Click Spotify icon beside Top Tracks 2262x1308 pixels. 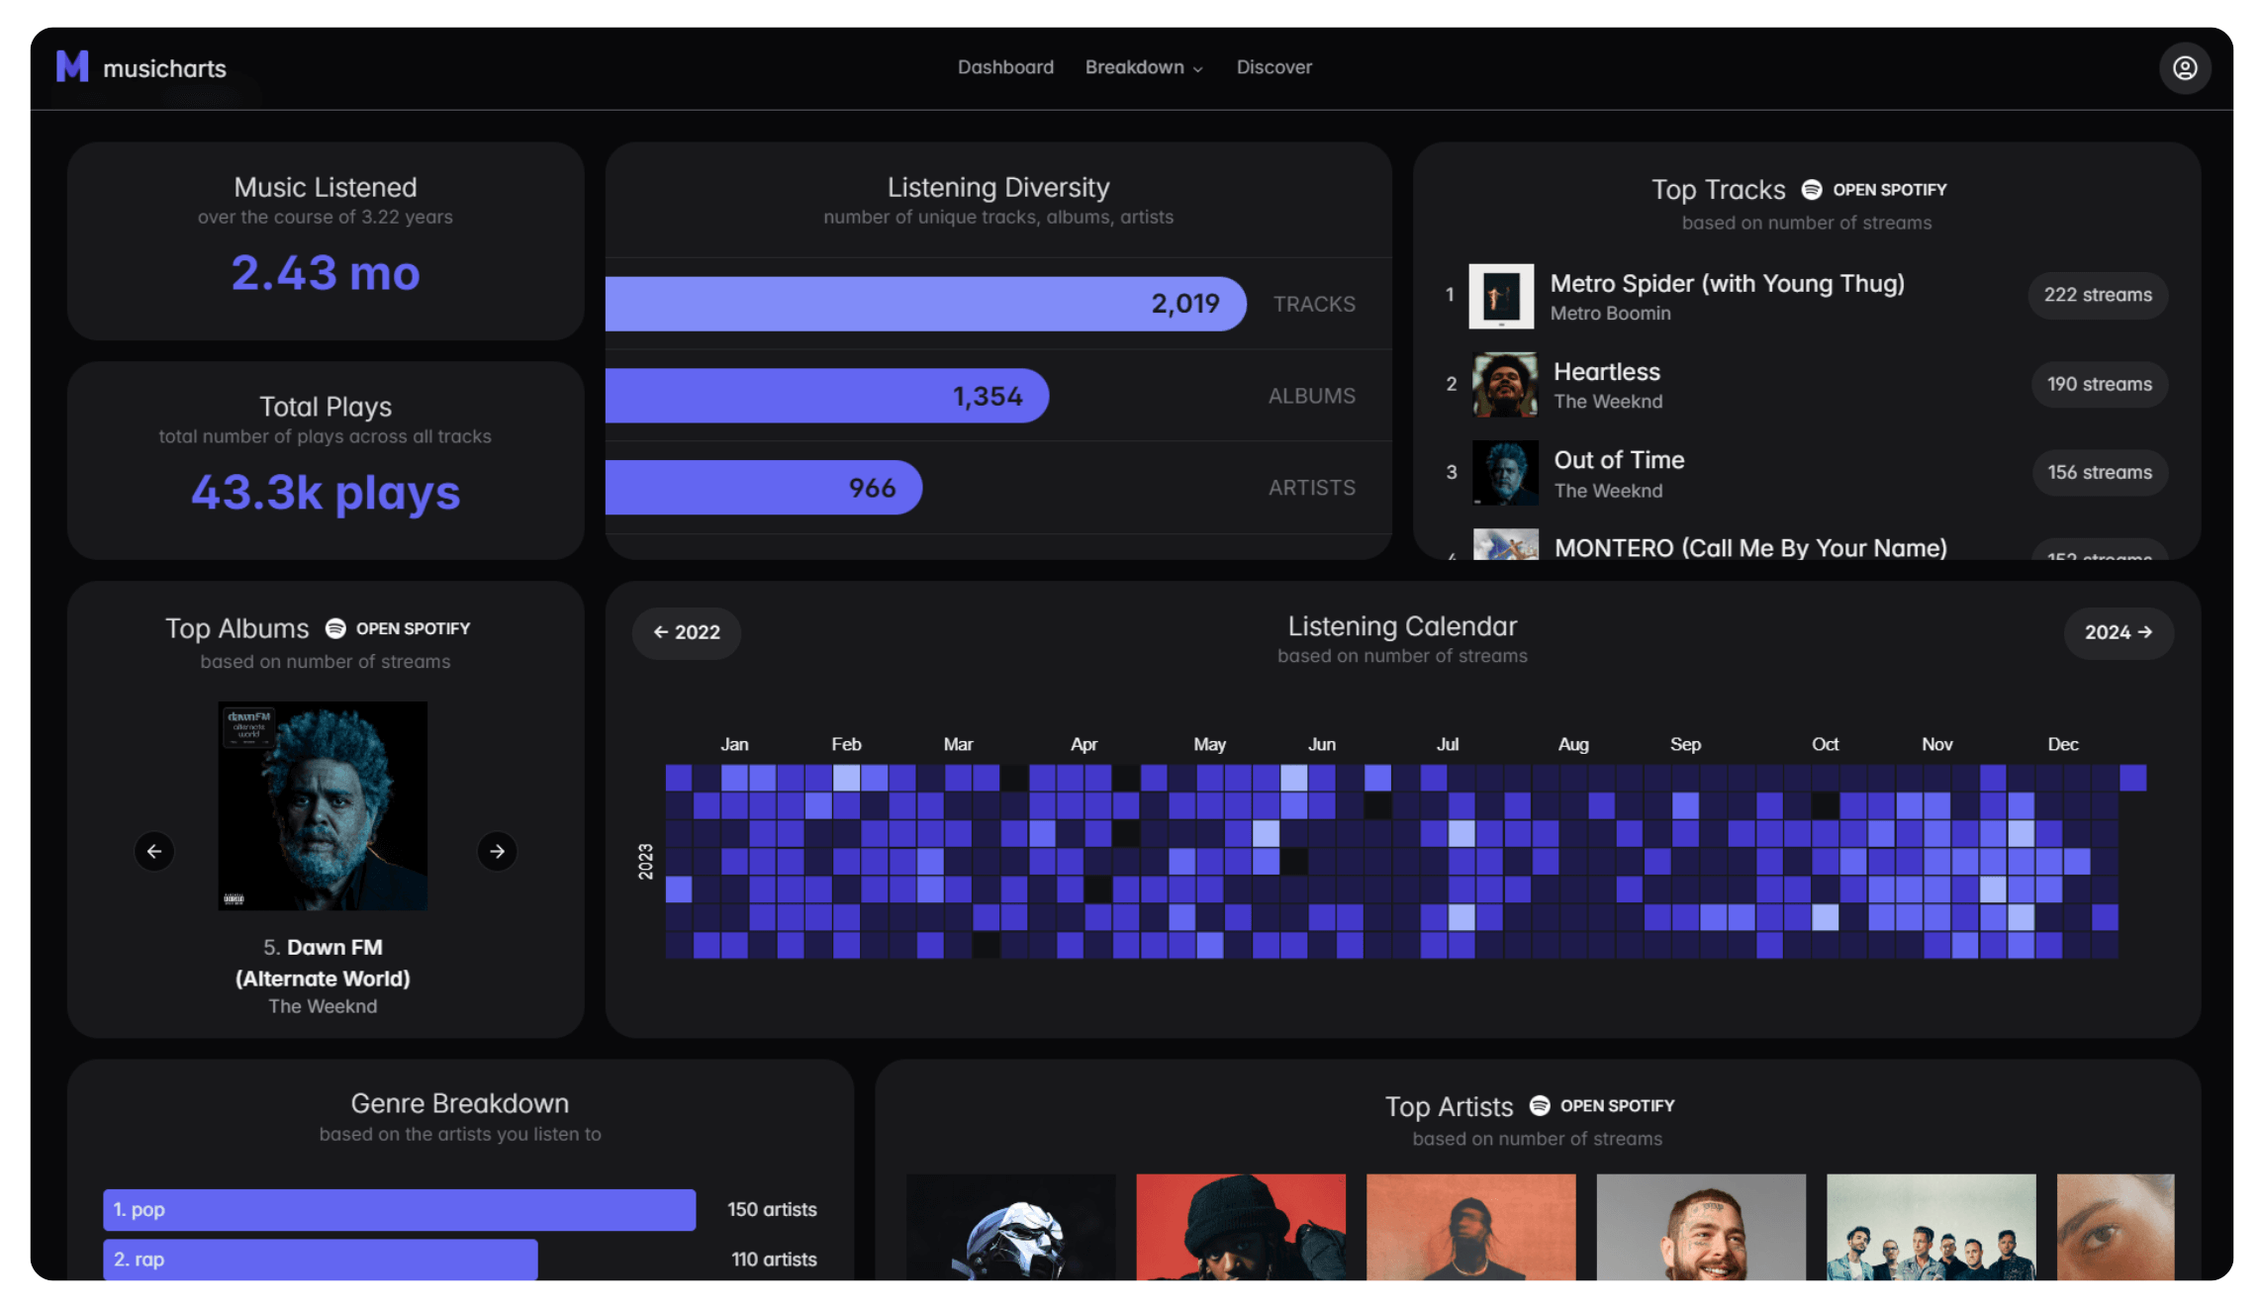[1812, 189]
